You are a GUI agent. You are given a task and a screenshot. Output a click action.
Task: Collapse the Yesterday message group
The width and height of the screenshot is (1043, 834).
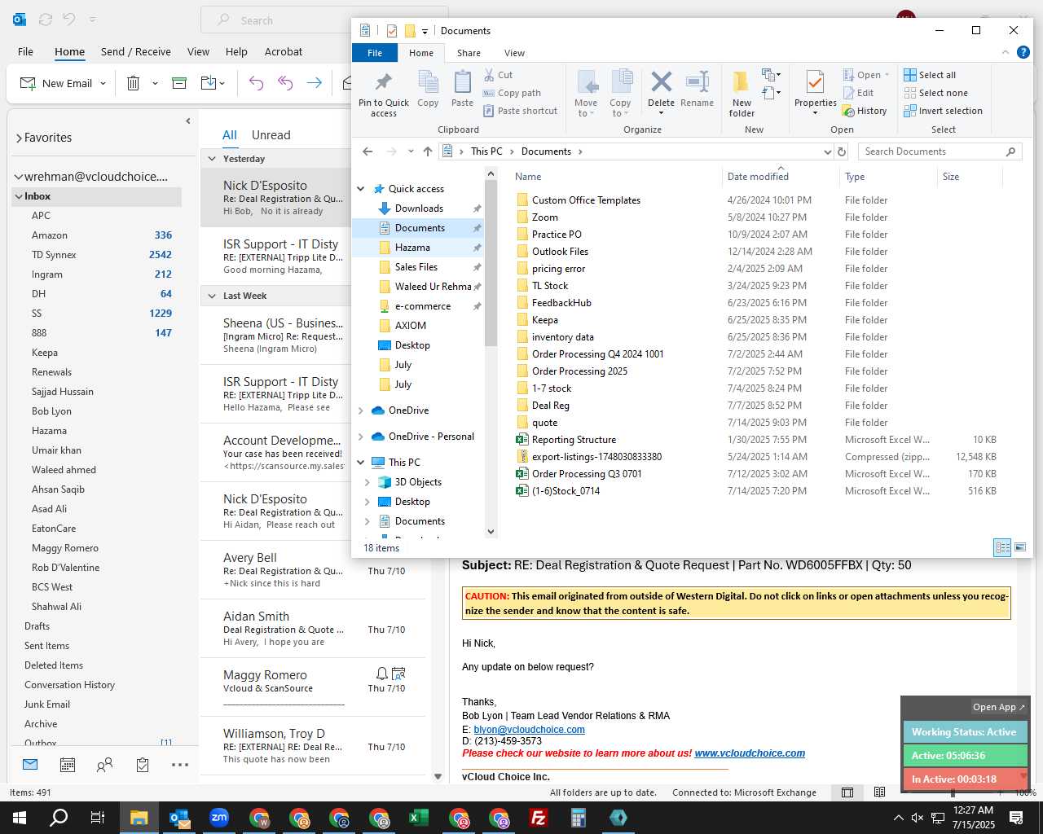click(x=212, y=159)
